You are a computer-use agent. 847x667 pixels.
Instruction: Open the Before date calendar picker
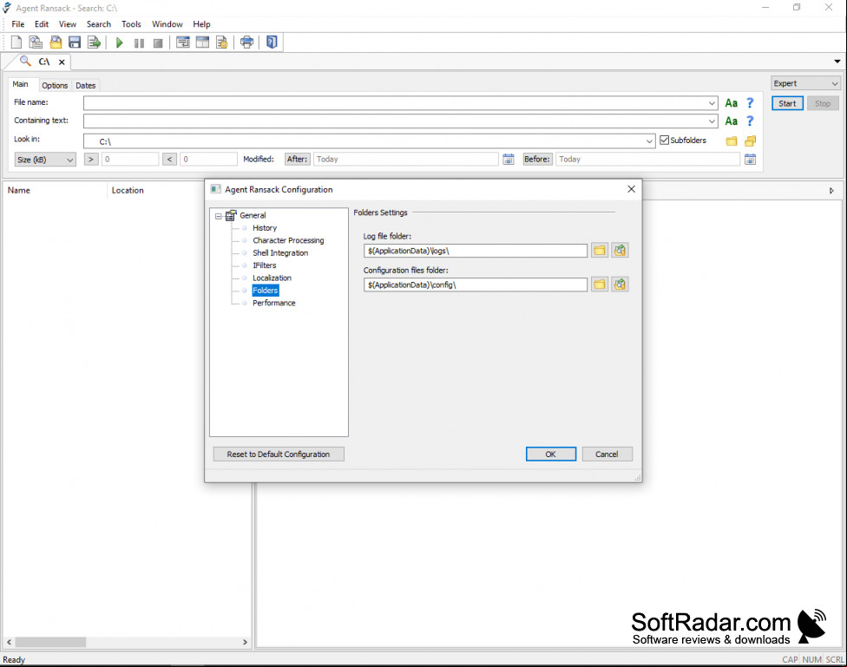[x=751, y=160]
